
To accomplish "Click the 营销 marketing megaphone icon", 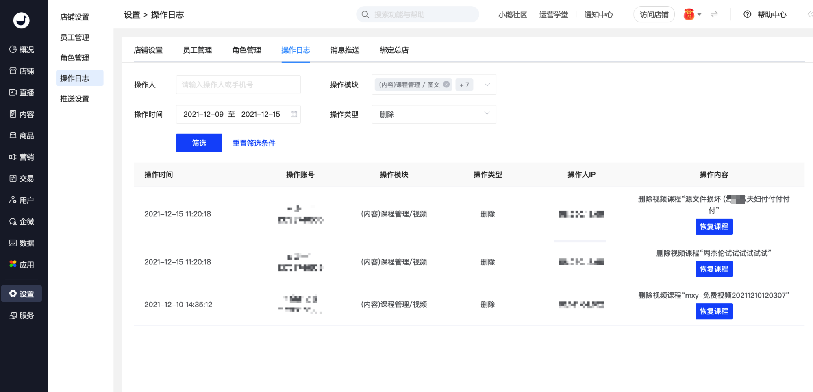I will tap(13, 157).
